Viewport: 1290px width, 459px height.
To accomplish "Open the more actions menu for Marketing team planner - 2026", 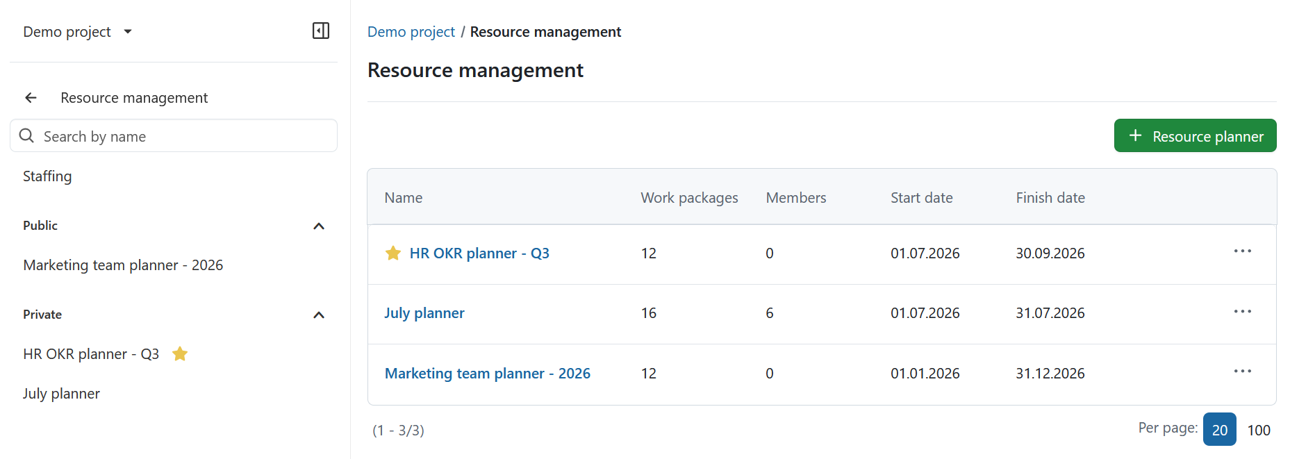I will (1243, 372).
